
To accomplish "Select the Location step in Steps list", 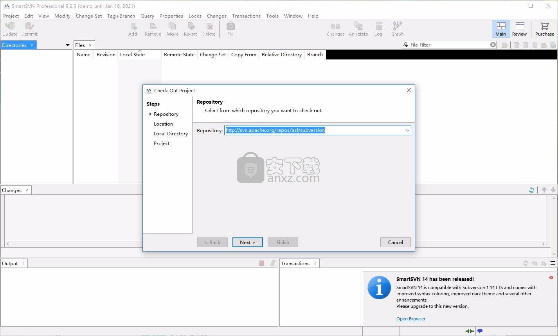I will pos(164,124).
